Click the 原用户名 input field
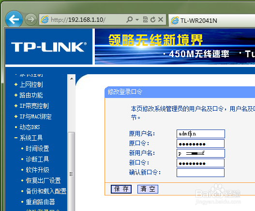The width and height of the screenshot is (255, 211). (x=201, y=134)
